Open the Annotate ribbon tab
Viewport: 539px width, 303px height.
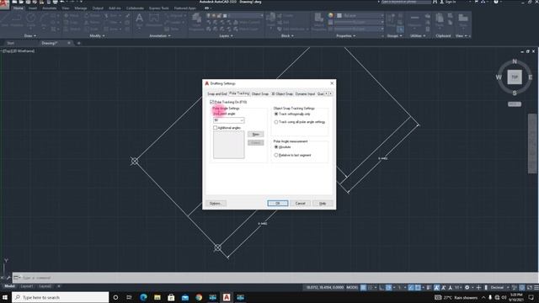tap(49, 8)
